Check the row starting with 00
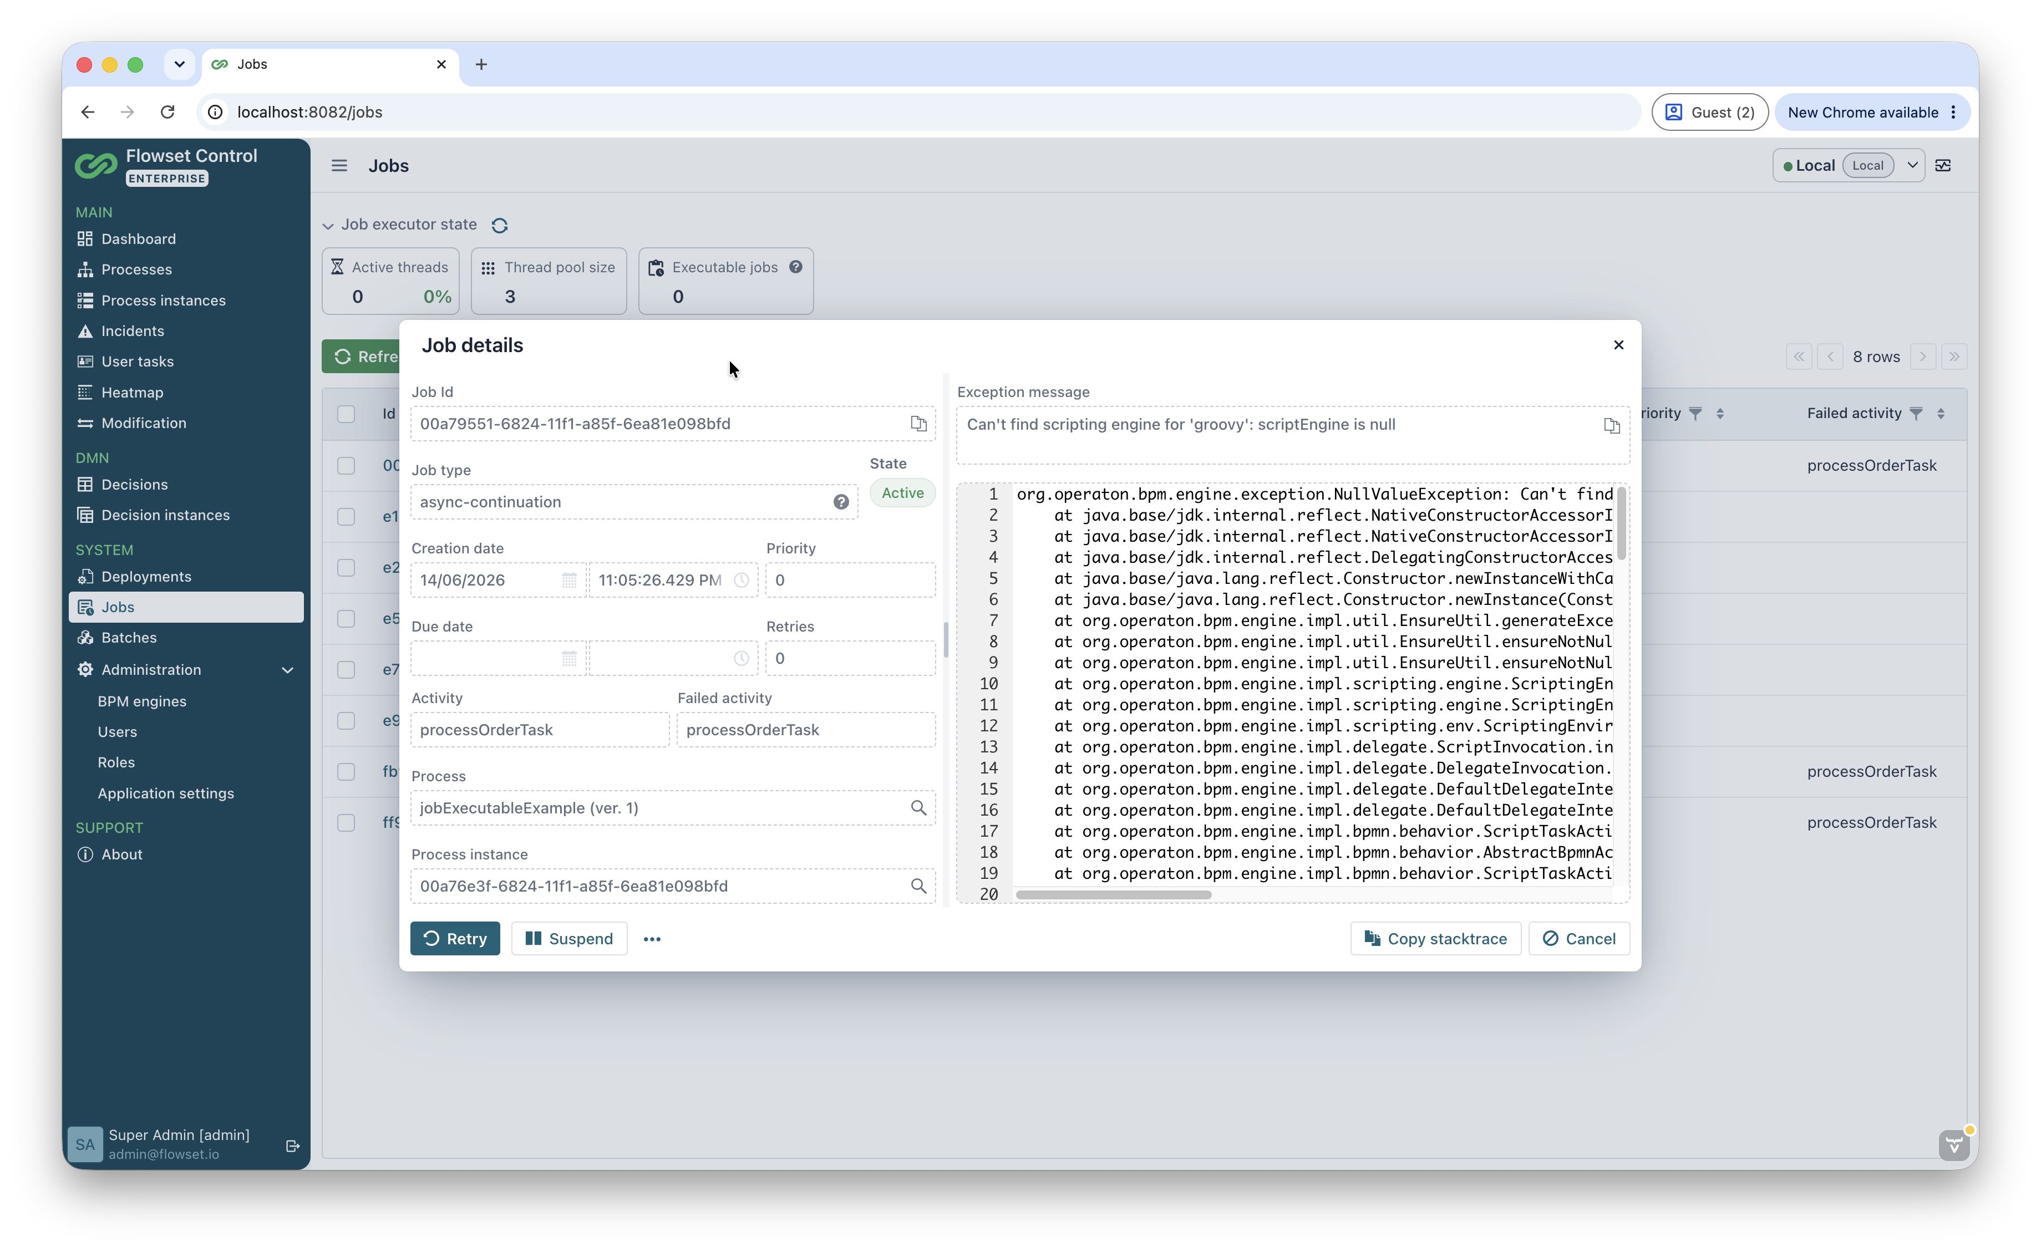Image resolution: width=2041 pixels, height=1252 pixels. pyautogui.click(x=346, y=465)
